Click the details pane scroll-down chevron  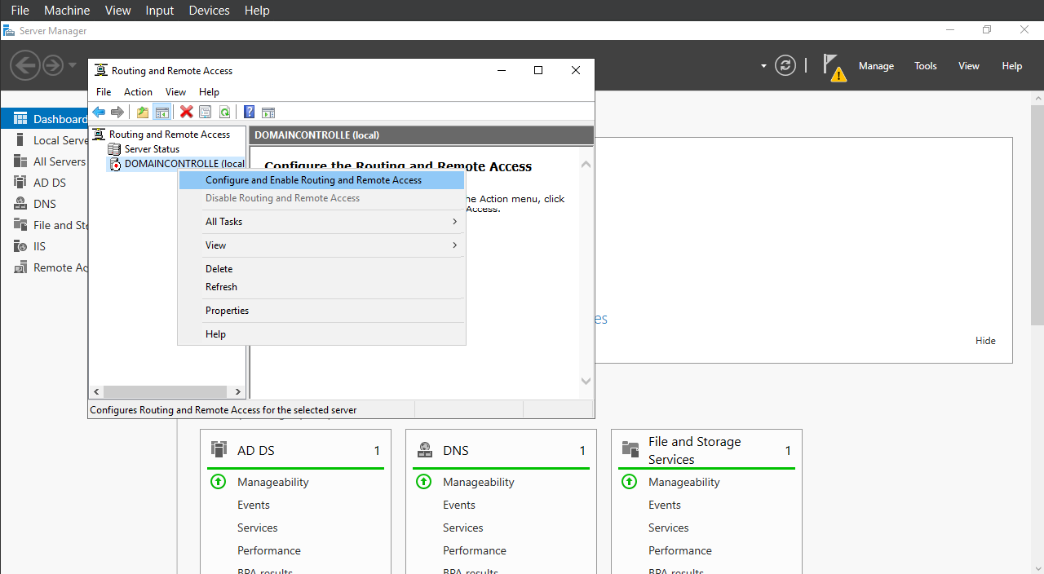tap(586, 381)
